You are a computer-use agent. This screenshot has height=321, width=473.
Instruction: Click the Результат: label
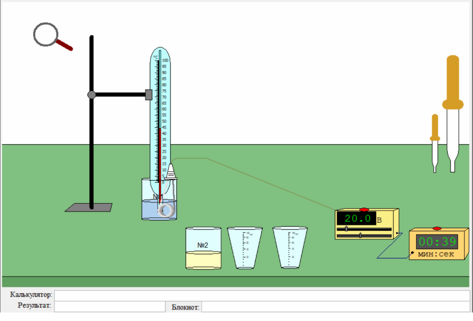tap(34, 305)
